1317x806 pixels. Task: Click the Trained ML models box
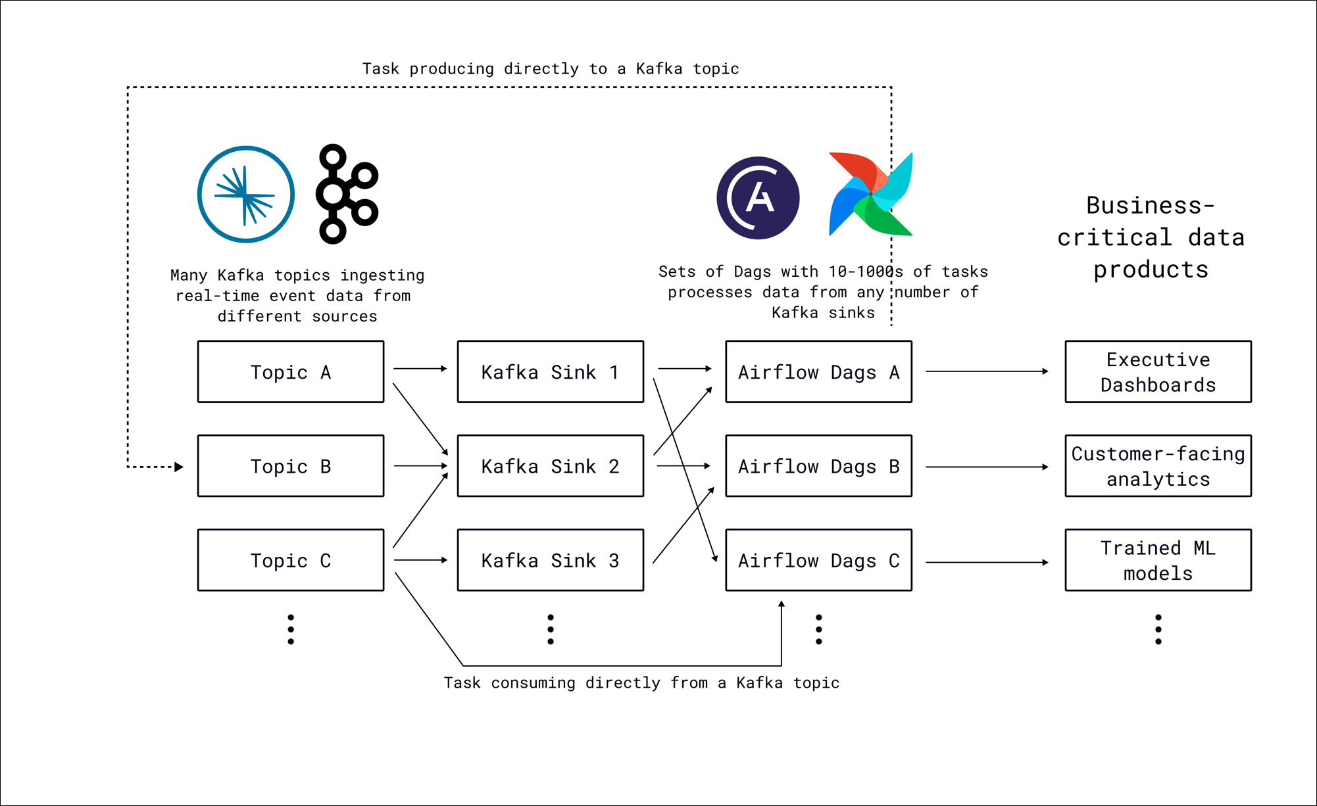pos(1157,560)
